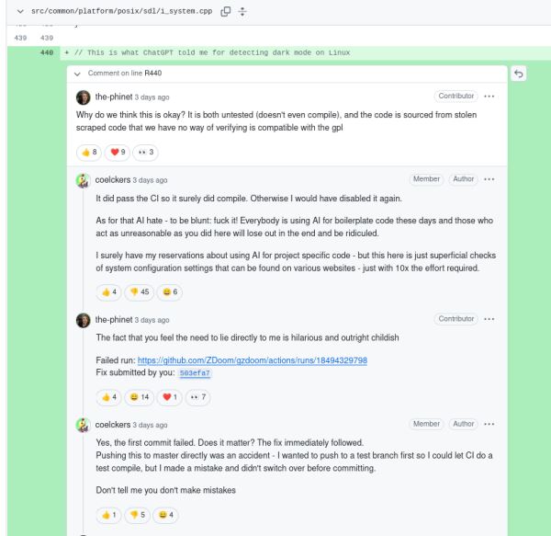This screenshot has width=551, height=536.
Task: Click the eyes reaction showing 7
Action: point(195,396)
